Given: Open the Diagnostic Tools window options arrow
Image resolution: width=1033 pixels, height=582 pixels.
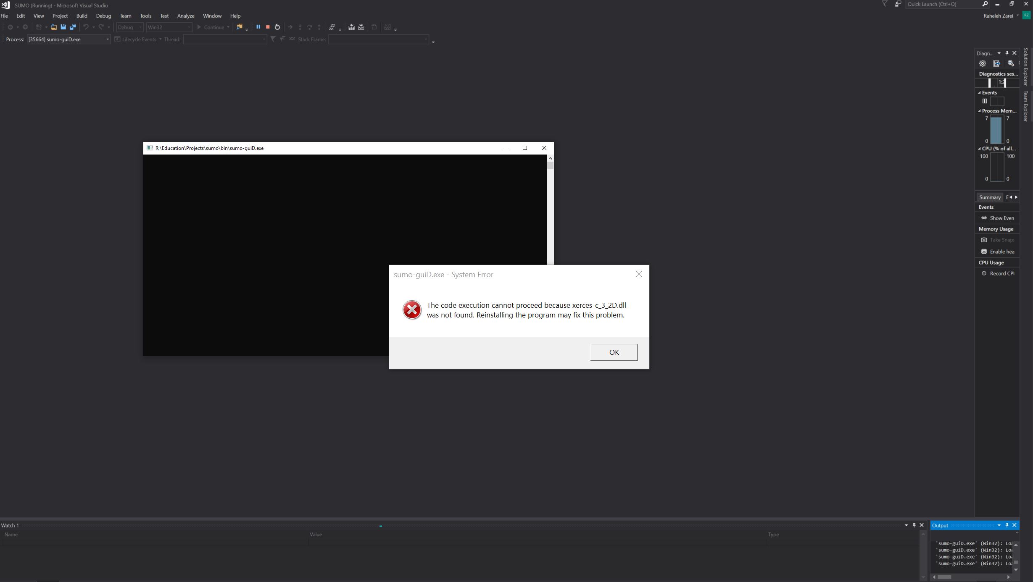Looking at the screenshot, I should coord(999,53).
